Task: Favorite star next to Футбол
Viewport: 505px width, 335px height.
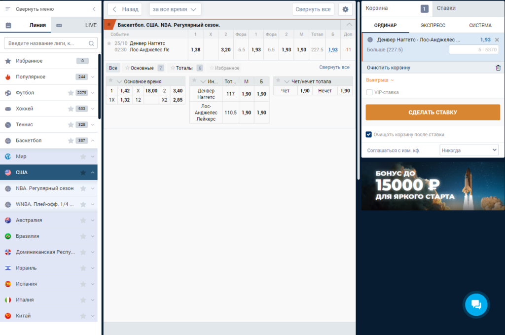Action: (71, 93)
